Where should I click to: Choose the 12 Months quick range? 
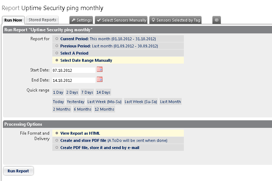104,109
